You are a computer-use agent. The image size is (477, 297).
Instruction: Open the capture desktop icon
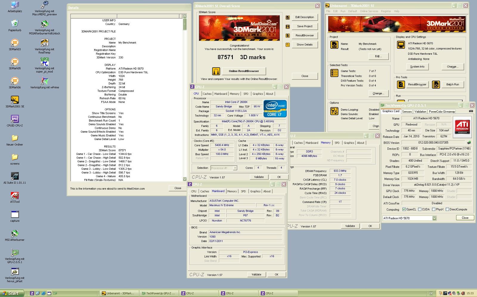[x=15, y=214]
